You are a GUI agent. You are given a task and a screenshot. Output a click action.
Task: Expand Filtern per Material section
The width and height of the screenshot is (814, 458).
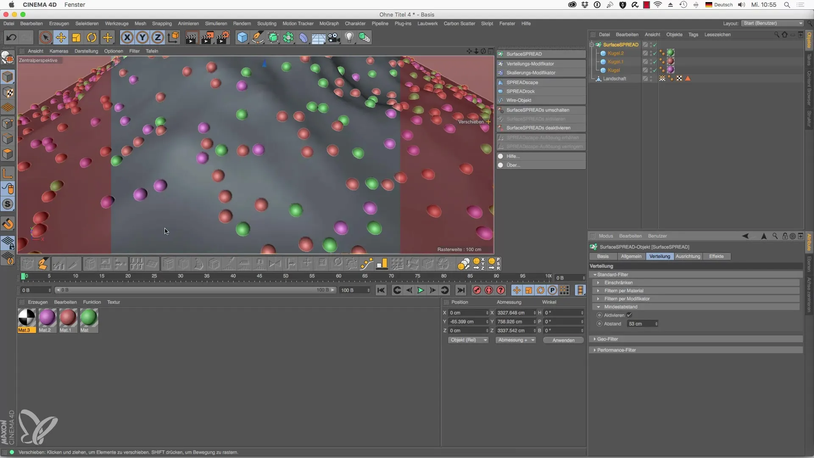point(598,290)
